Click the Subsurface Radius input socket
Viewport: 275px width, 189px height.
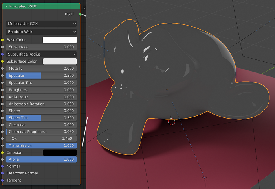coord(2,54)
